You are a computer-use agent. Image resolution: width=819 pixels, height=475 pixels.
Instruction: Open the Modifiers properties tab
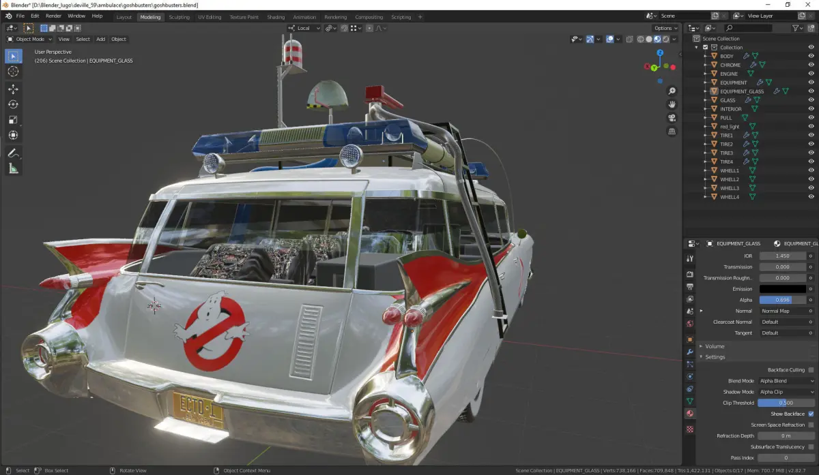690,352
